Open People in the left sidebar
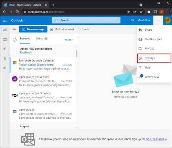 pyautogui.click(x=5, y=49)
